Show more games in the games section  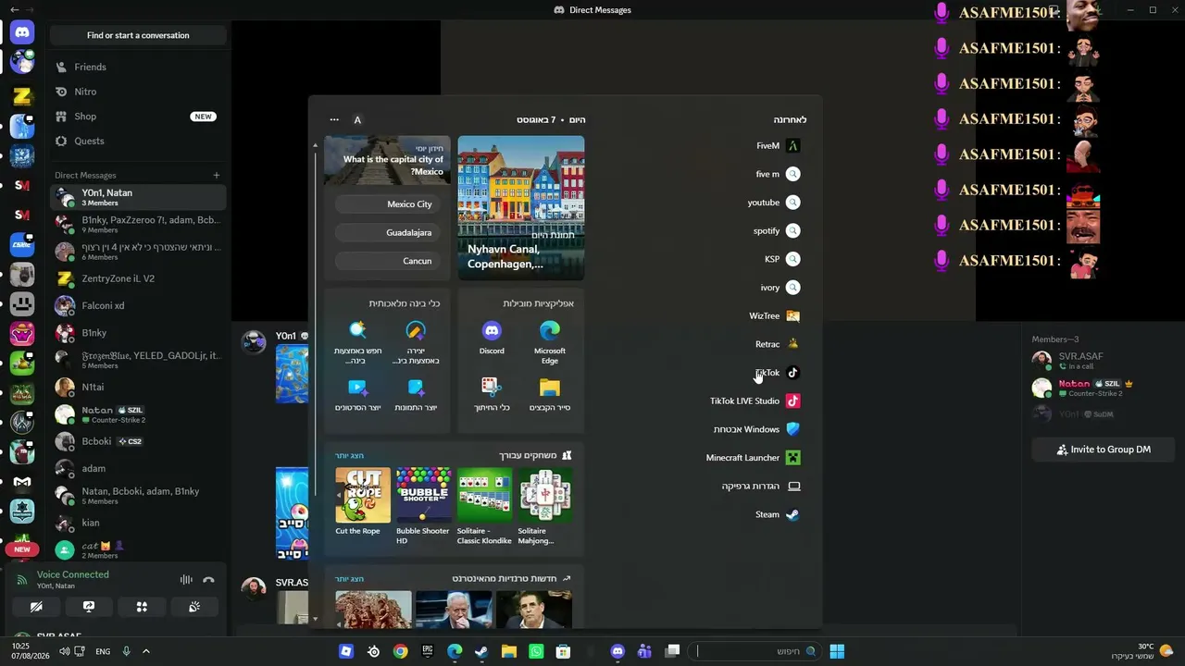(350, 455)
